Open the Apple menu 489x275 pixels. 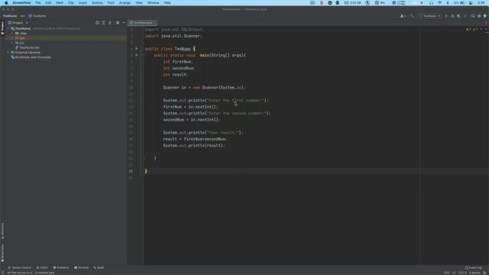pyautogui.click(x=6, y=3)
